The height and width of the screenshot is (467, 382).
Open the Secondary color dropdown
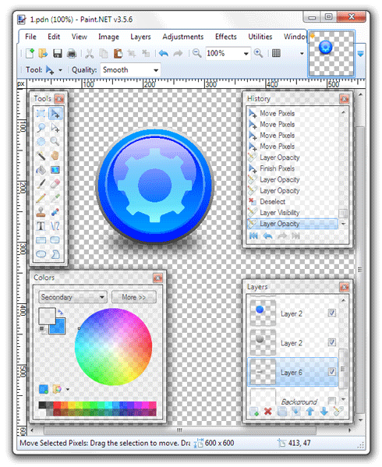pyautogui.click(x=73, y=297)
